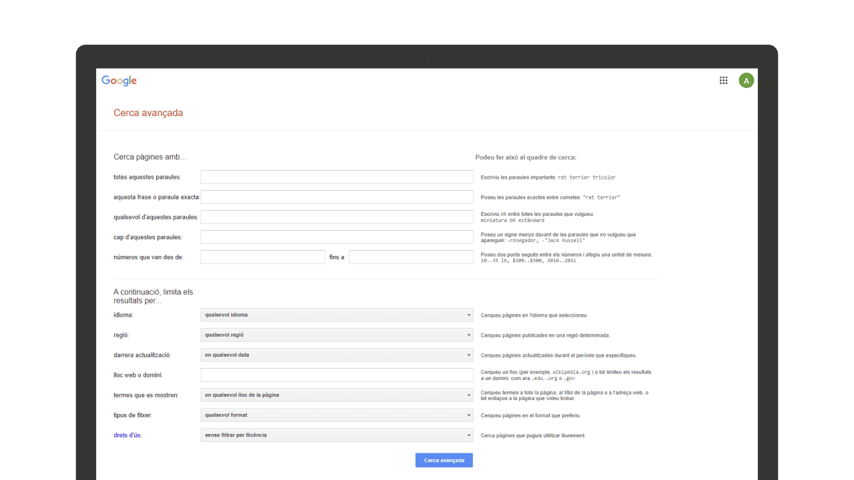854x480 pixels.
Task: Focus the 'aquesta frase o paraula exacta' field
Action: (337, 197)
